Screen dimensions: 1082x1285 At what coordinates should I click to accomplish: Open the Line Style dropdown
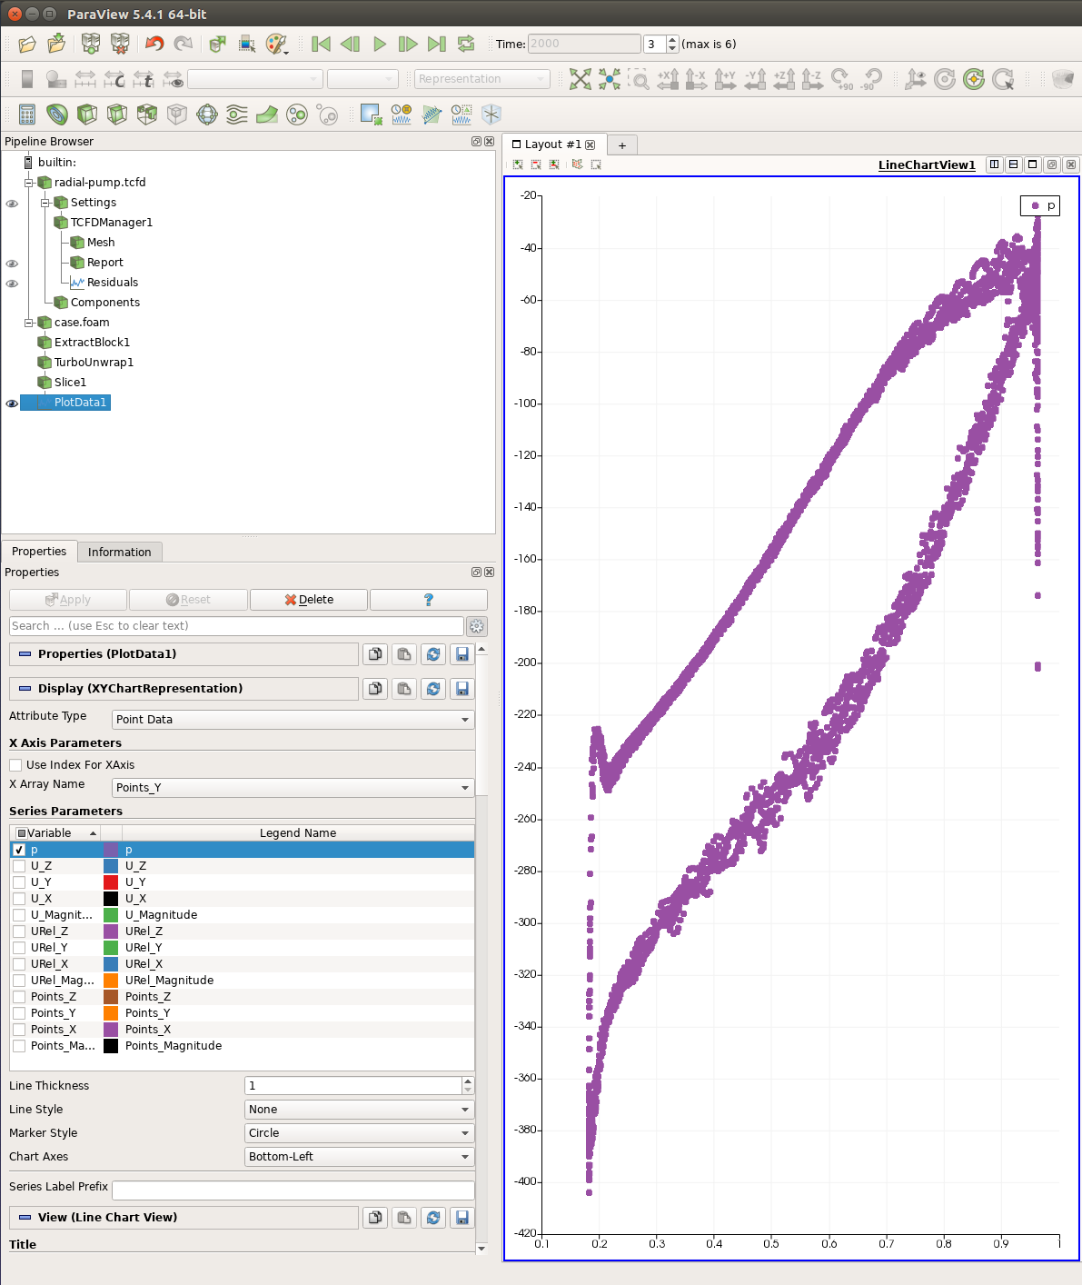click(359, 1110)
